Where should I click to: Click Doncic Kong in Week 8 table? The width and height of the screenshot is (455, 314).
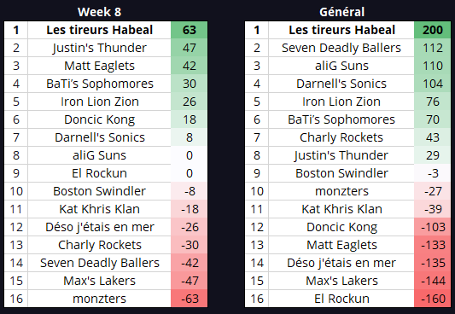[100, 119]
